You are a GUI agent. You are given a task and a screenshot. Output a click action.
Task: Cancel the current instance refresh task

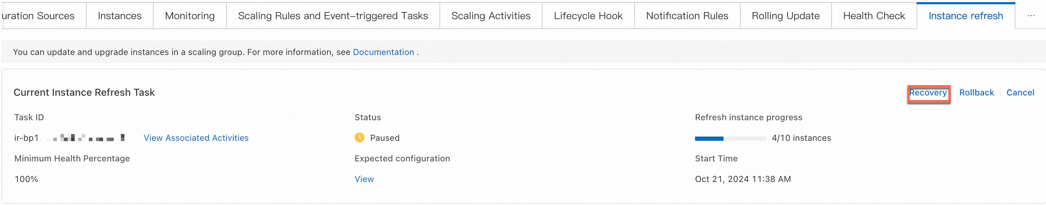pyautogui.click(x=1020, y=93)
